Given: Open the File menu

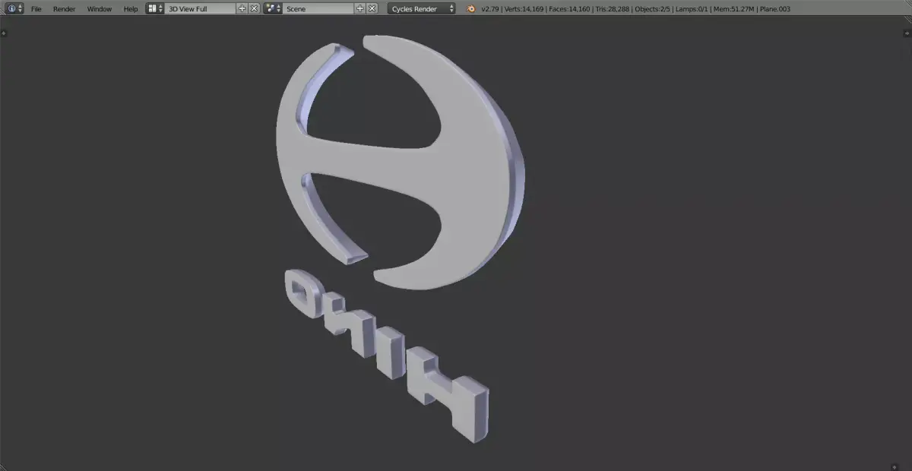Looking at the screenshot, I should click(x=36, y=8).
